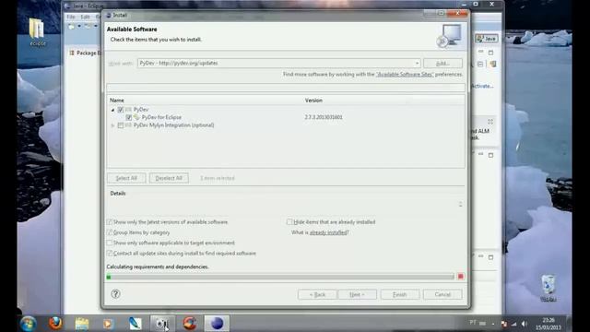Collapse the PyDev tree node

(112, 110)
